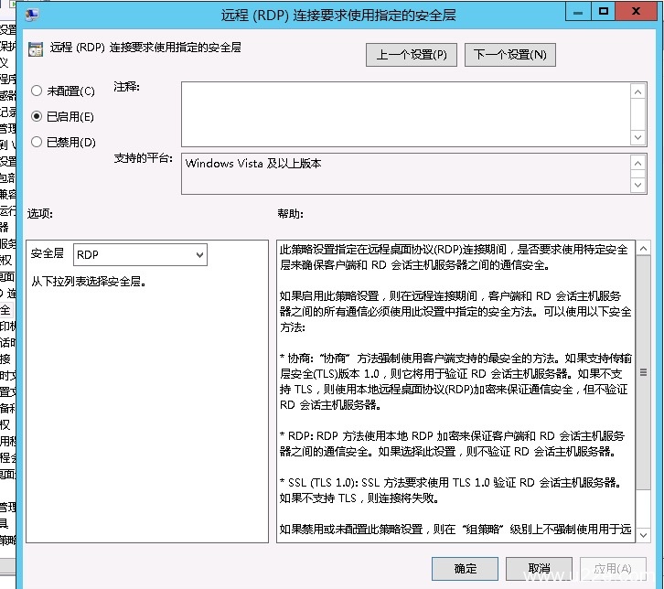Click inside the 注释 comment text box
Viewport: 664px width, 589px height.
[406, 114]
